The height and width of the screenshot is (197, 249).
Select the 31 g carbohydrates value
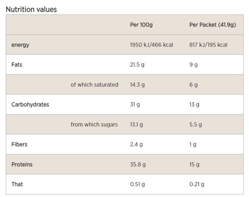point(135,104)
